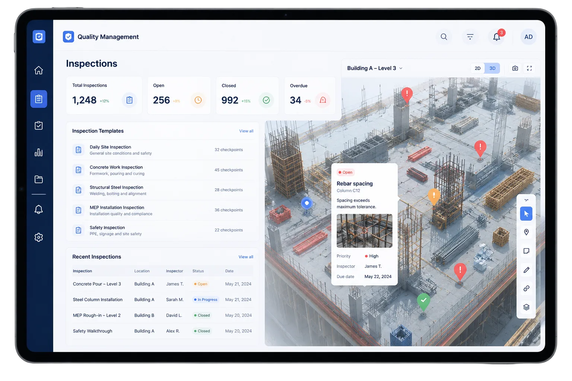
Task: Click the Total Inspections clipboard icon
Action: click(129, 100)
